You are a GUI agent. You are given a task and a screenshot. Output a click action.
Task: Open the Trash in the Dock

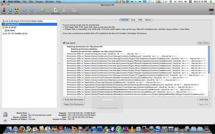point(206,129)
